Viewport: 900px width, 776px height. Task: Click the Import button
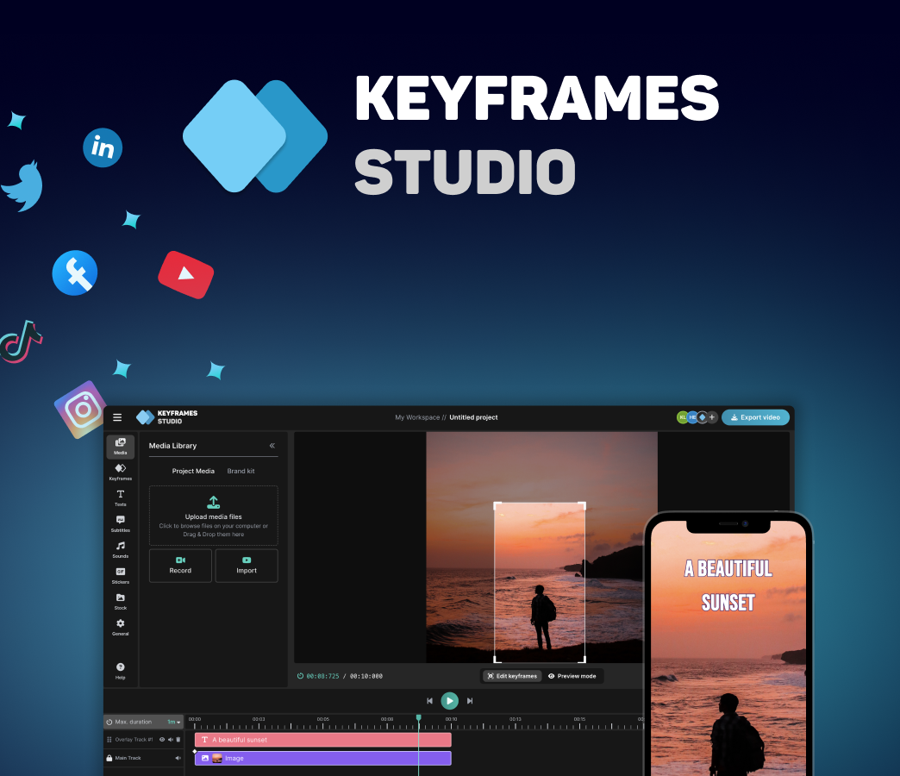247,566
